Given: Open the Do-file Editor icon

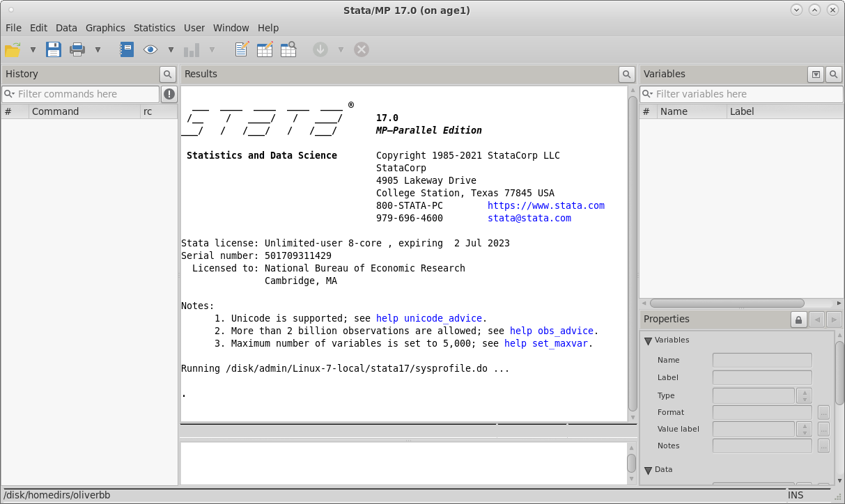Looking at the screenshot, I should pyautogui.click(x=242, y=49).
